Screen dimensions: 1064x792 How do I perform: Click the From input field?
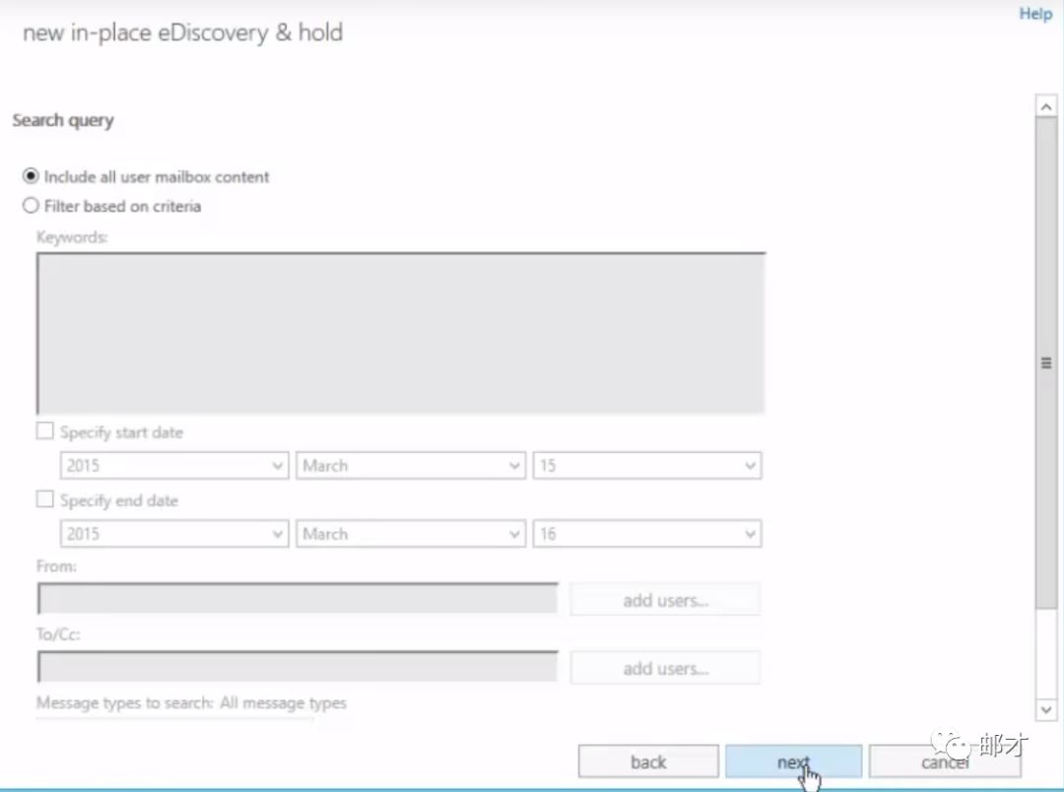(x=298, y=599)
